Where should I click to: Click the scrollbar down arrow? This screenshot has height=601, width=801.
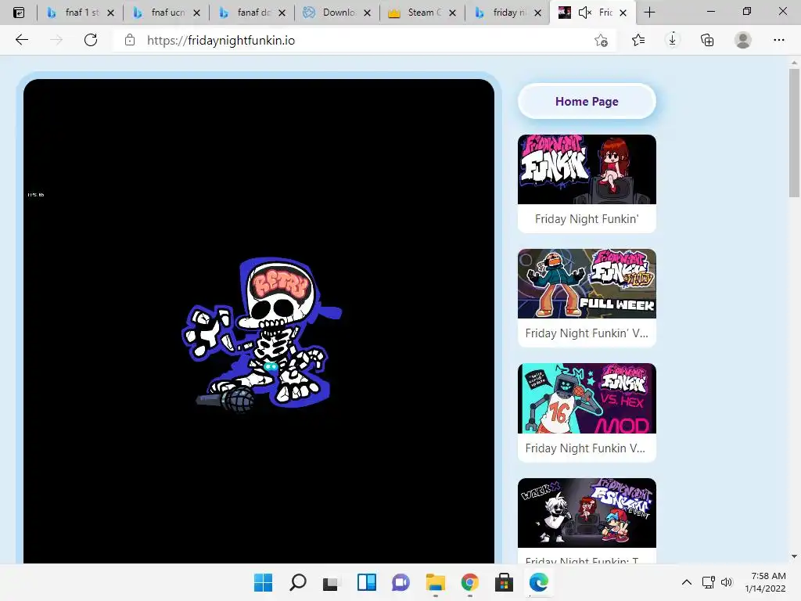click(x=794, y=556)
